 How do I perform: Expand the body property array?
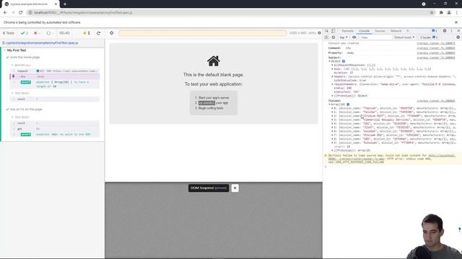pyautogui.click(x=332, y=69)
